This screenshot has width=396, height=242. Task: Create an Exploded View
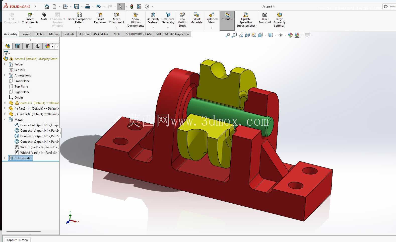pyautogui.click(x=212, y=18)
